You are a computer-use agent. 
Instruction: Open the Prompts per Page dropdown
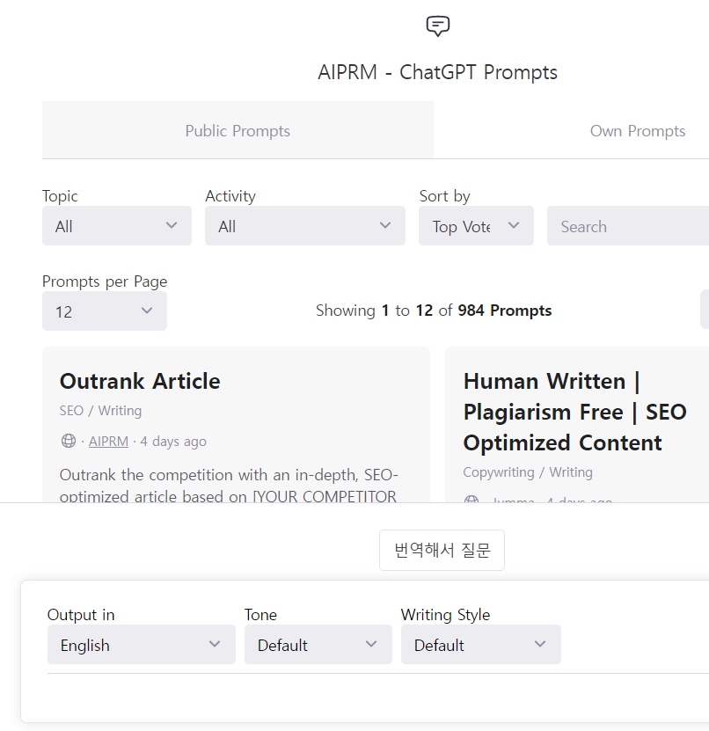pos(105,311)
